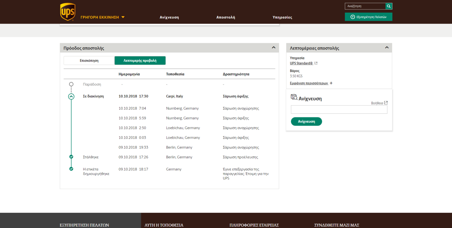Click the plus icon beside Εμφάνιση περισσότερων
The width and height of the screenshot is (452, 228).
(331, 83)
